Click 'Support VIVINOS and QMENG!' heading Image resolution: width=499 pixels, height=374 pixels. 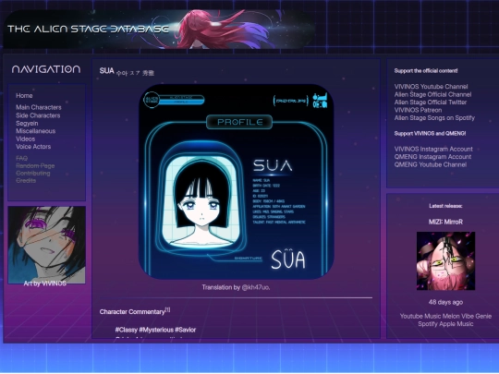(430, 133)
